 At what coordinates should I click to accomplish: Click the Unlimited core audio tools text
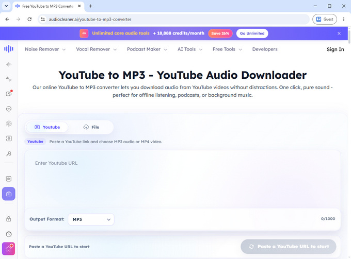tap(121, 33)
